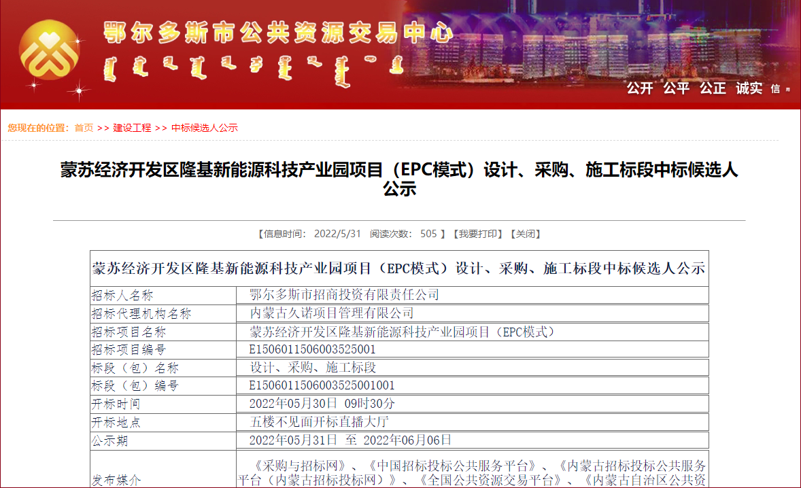
Task: Click the 信息时间 2022/5/31 text
Action: point(310,234)
